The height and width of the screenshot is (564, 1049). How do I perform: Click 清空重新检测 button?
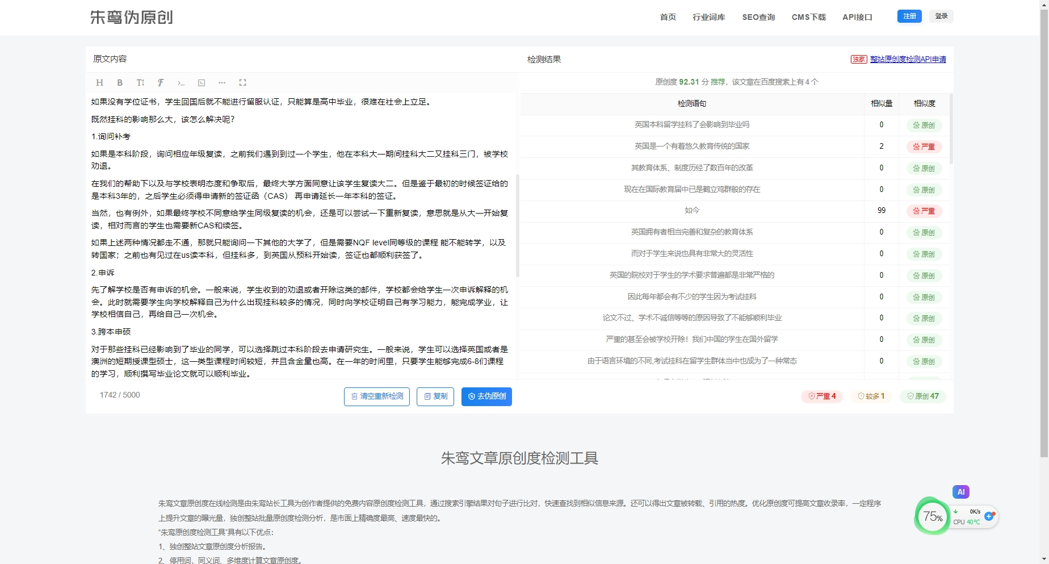click(x=377, y=396)
